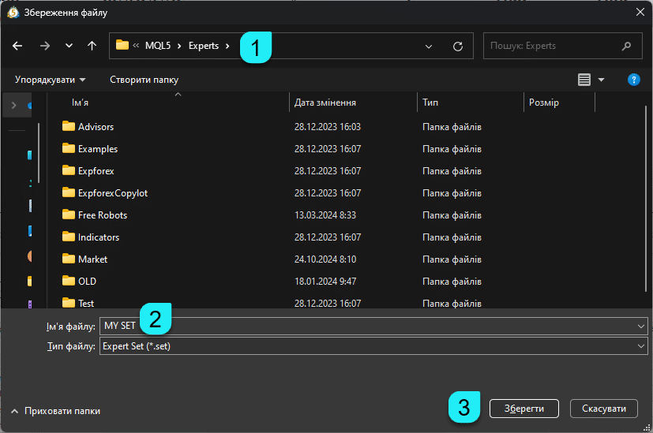
Task: Go up one folder level
Action: (x=92, y=46)
